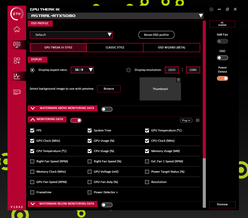This screenshot has width=248, height=218.
Task: Click Reset OSD profile button
Action: [156, 35]
